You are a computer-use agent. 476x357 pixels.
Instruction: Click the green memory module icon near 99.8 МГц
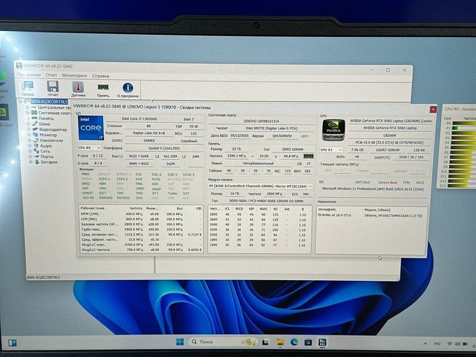tap(309, 156)
